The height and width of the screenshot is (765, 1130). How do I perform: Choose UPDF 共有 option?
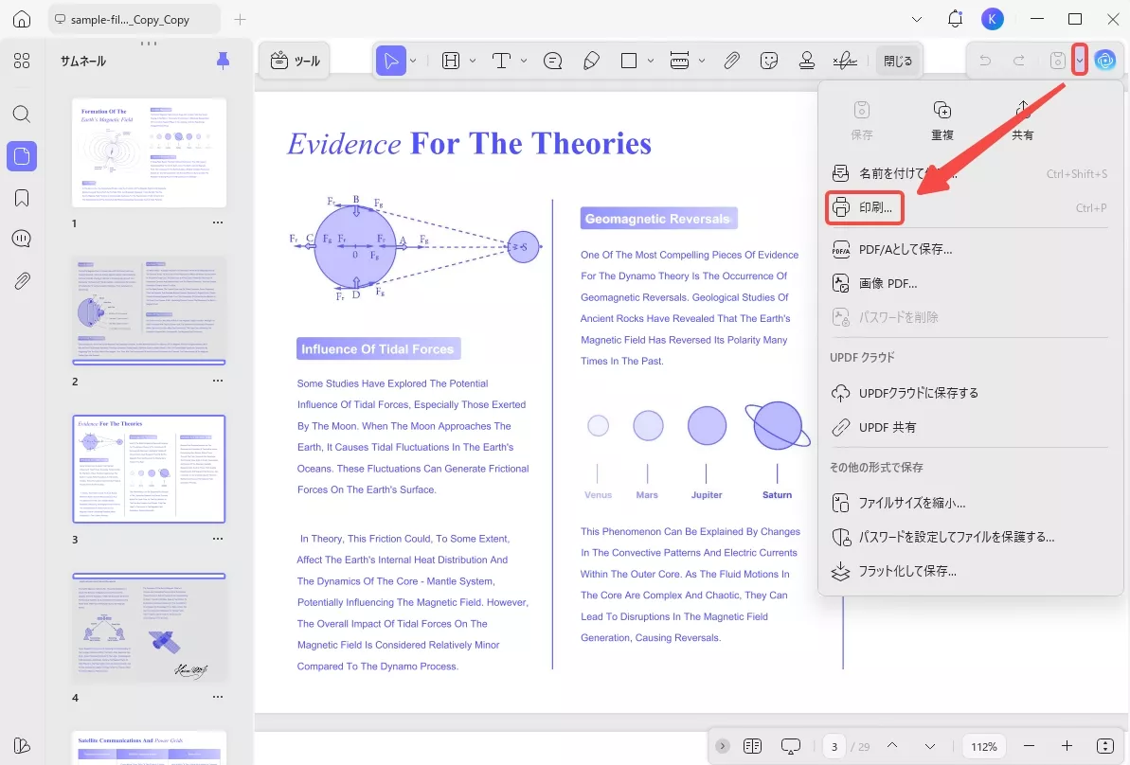(969, 427)
